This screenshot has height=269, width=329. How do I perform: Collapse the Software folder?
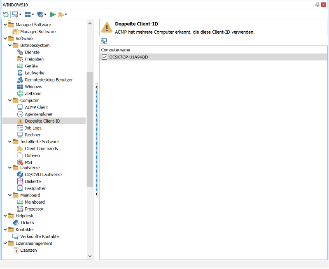click(5, 39)
